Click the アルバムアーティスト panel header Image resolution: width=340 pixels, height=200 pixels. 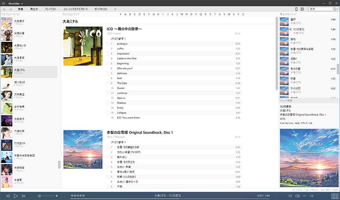click(11, 14)
